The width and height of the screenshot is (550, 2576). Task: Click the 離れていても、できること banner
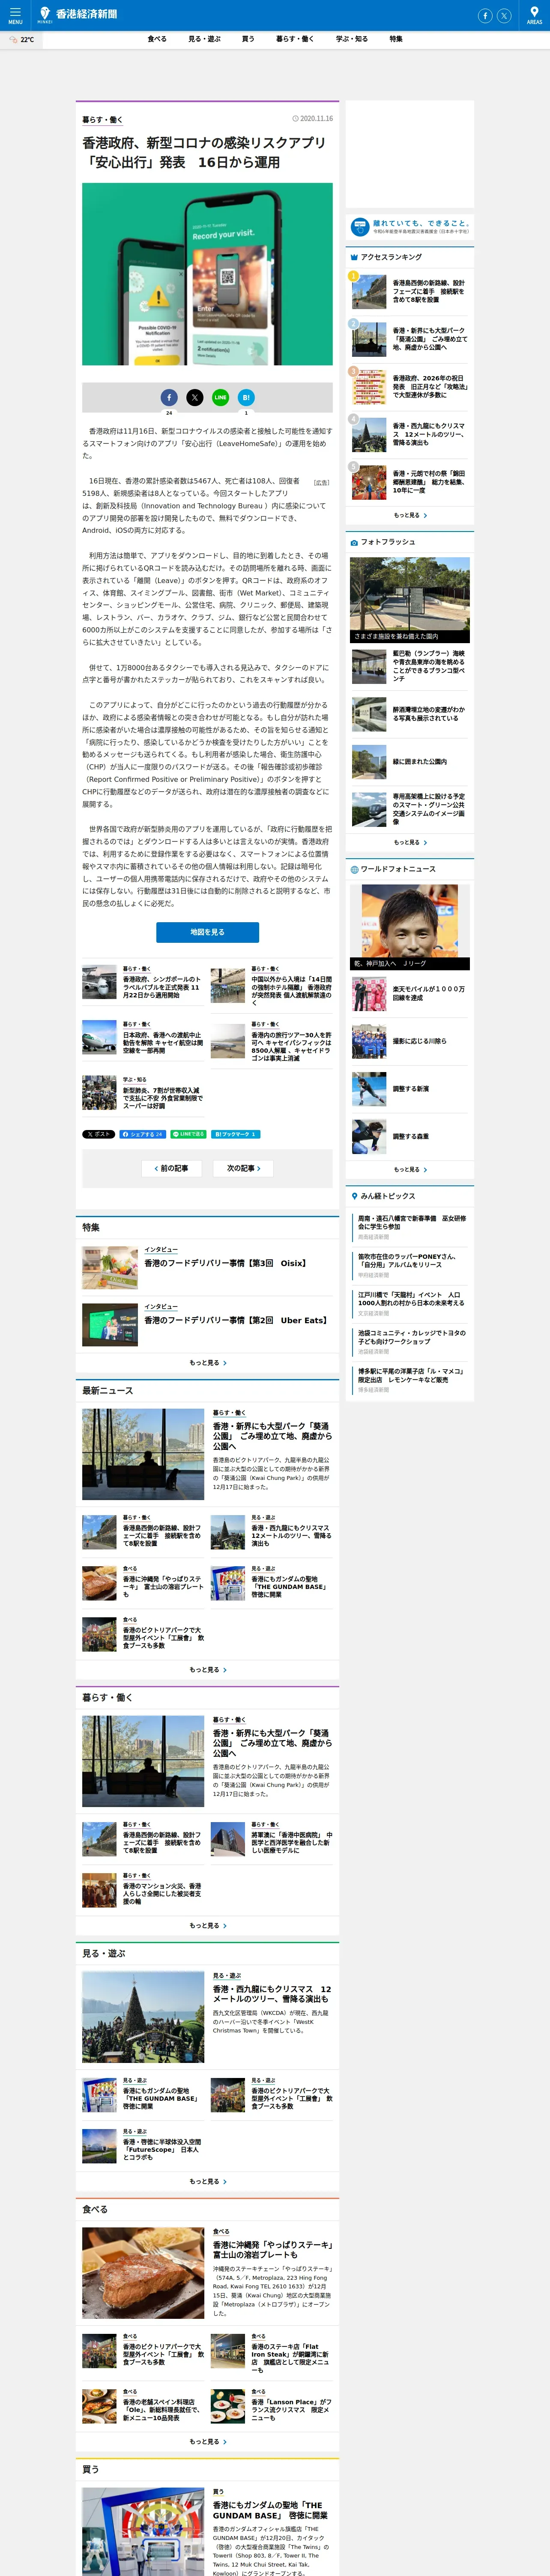tap(410, 227)
